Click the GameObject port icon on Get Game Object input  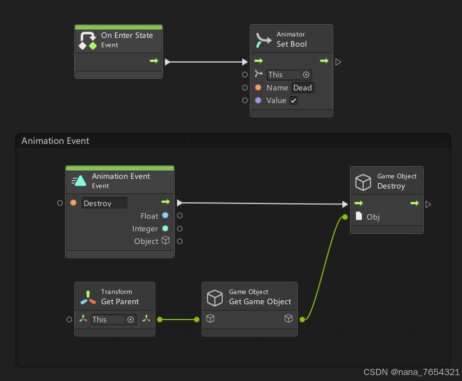[210, 319]
